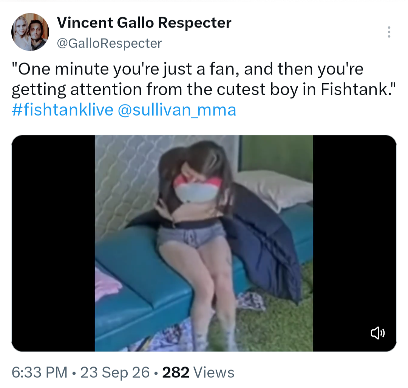Mute video using the speaker icon

tap(377, 333)
